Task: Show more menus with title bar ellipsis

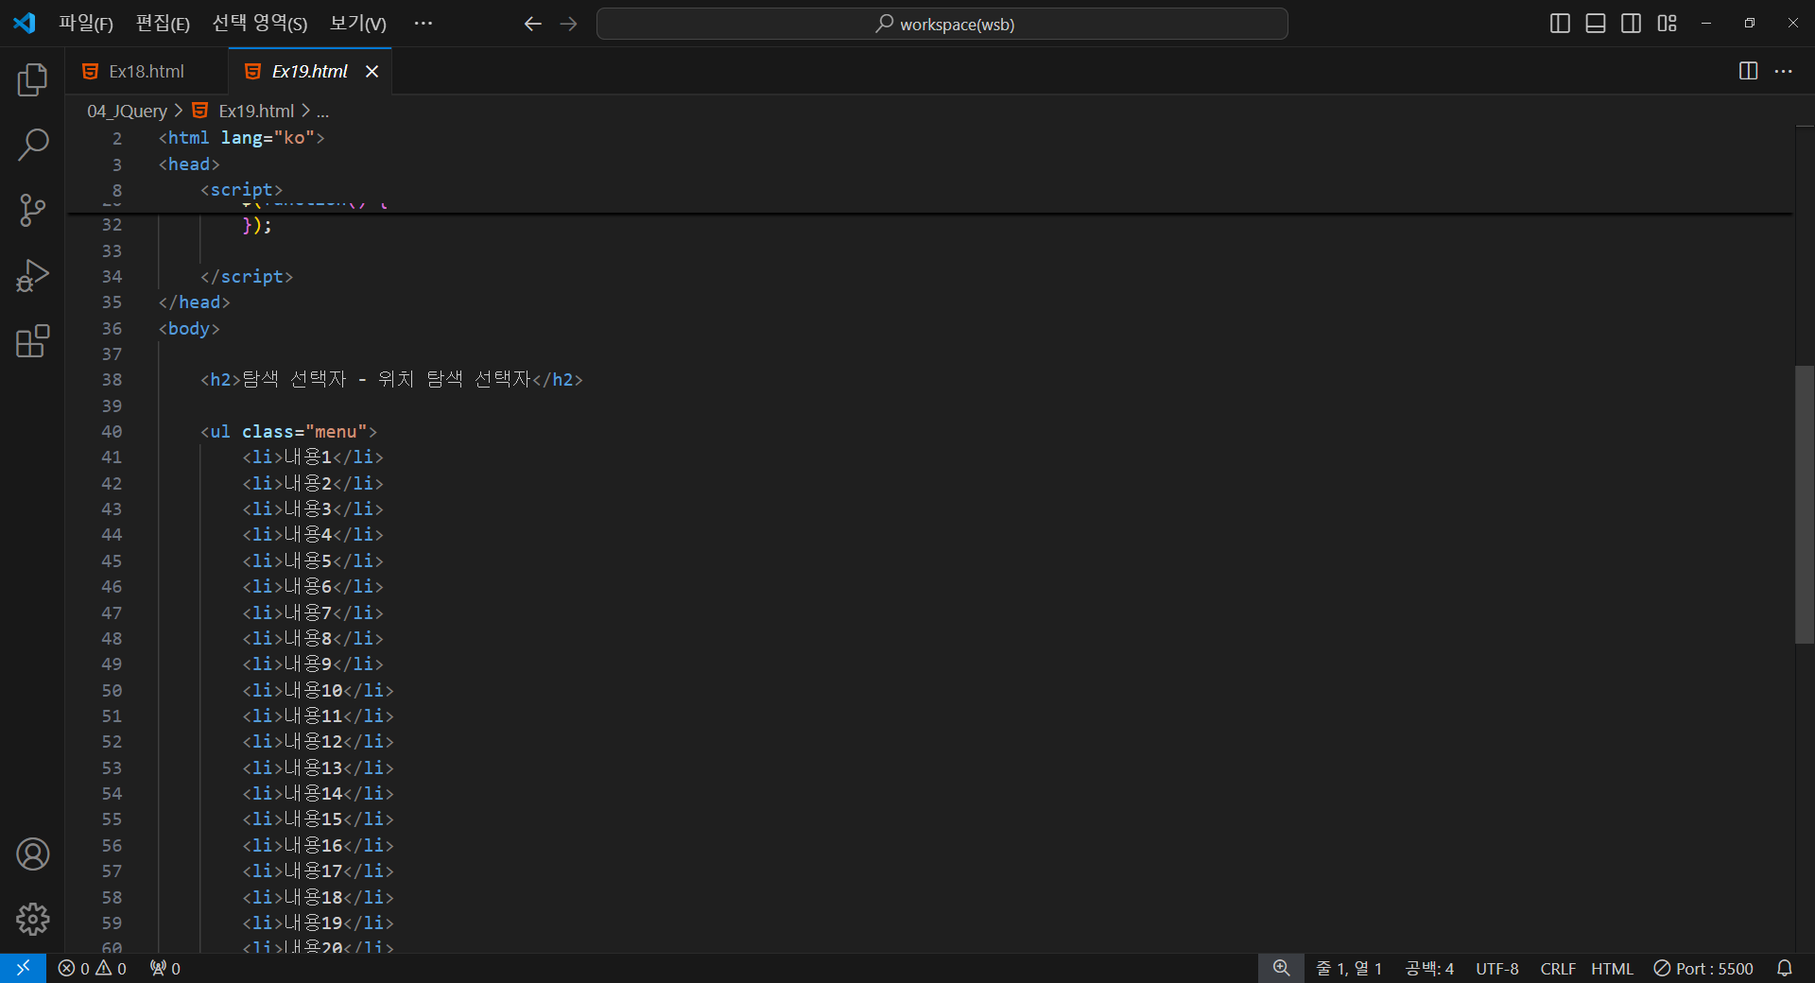Action: click(x=423, y=24)
